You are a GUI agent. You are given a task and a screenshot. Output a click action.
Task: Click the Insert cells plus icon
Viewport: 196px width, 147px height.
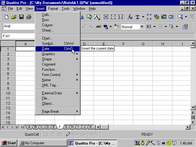point(106,17)
